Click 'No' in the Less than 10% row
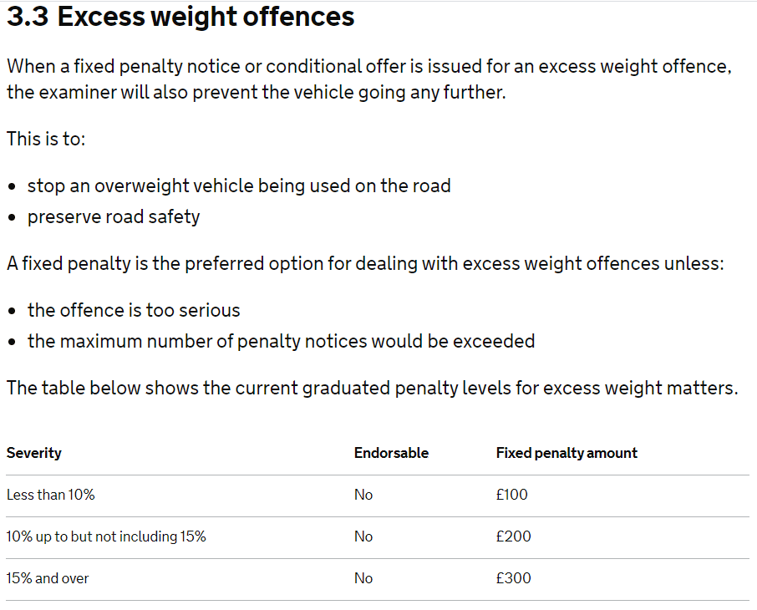The image size is (757, 610). [363, 495]
